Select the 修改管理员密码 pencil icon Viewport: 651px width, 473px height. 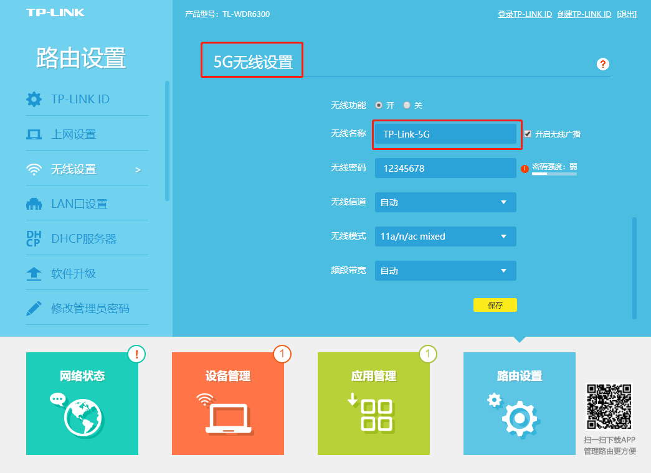(34, 307)
